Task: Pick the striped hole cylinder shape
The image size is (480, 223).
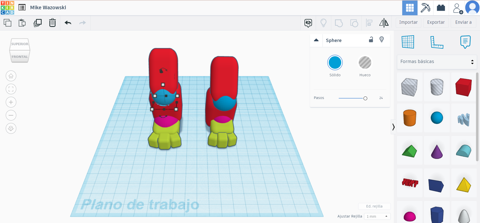Action: pyautogui.click(x=437, y=87)
